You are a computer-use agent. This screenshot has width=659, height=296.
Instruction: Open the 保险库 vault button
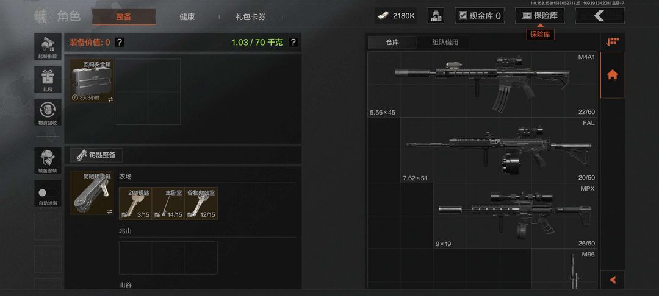[539, 16]
